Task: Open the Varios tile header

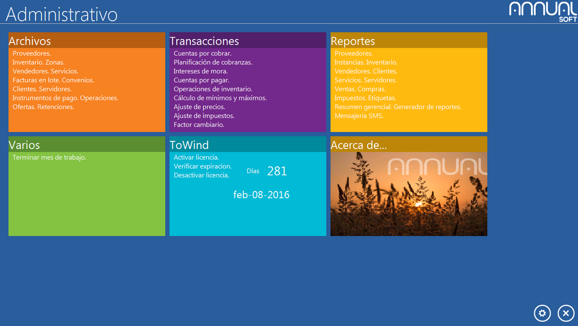Action: (87, 145)
